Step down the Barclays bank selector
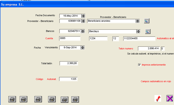This screenshot has height=105, width=174. pyautogui.click(x=138, y=32)
